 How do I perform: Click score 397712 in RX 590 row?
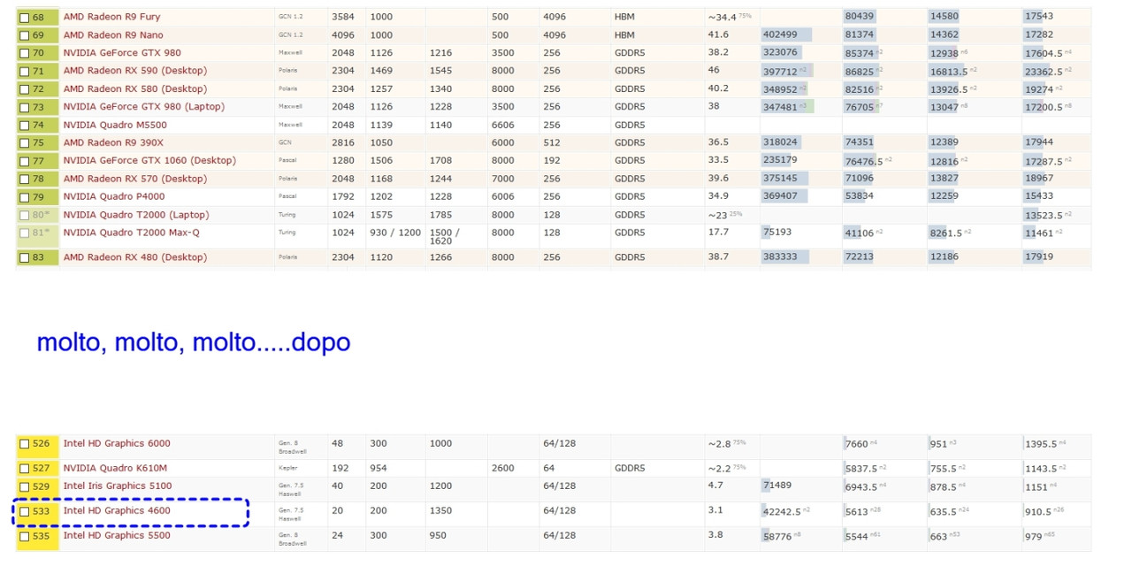coord(780,71)
